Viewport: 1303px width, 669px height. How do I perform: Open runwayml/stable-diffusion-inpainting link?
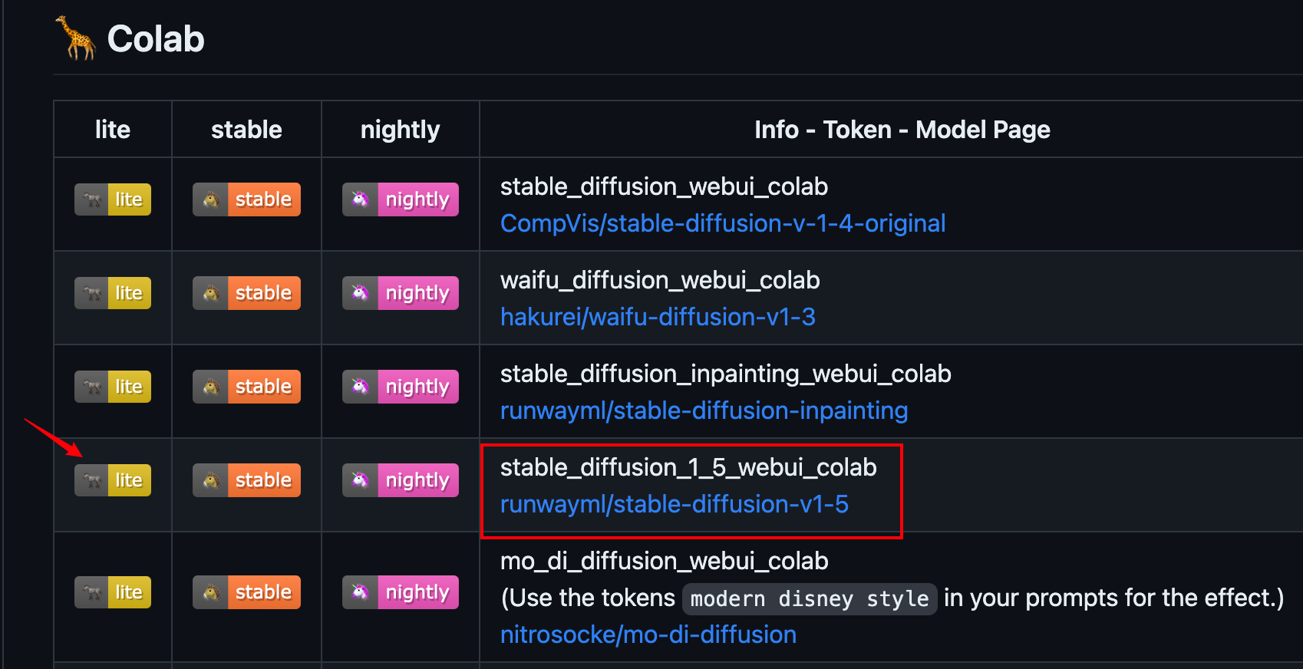pos(704,410)
